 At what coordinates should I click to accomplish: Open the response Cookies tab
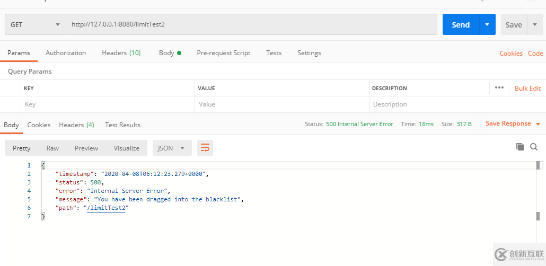click(x=39, y=125)
